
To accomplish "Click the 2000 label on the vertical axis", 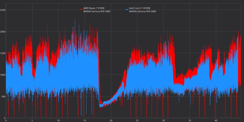I will pos(3,31).
